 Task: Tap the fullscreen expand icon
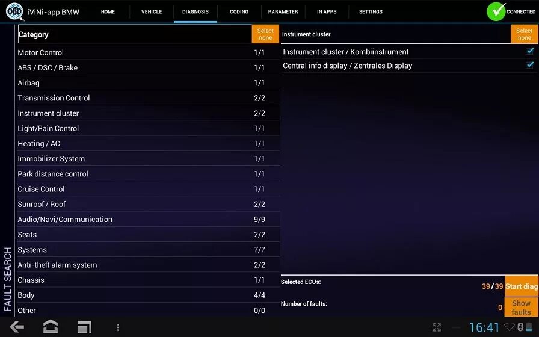point(437,327)
